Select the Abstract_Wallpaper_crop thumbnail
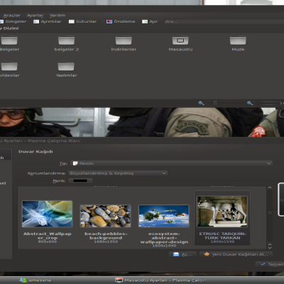The width and height of the screenshot is (284, 284). coord(47,214)
